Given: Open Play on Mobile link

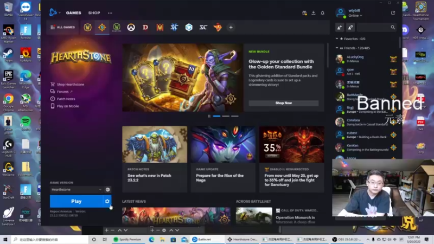Looking at the screenshot, I should click(x=65, y=106).
